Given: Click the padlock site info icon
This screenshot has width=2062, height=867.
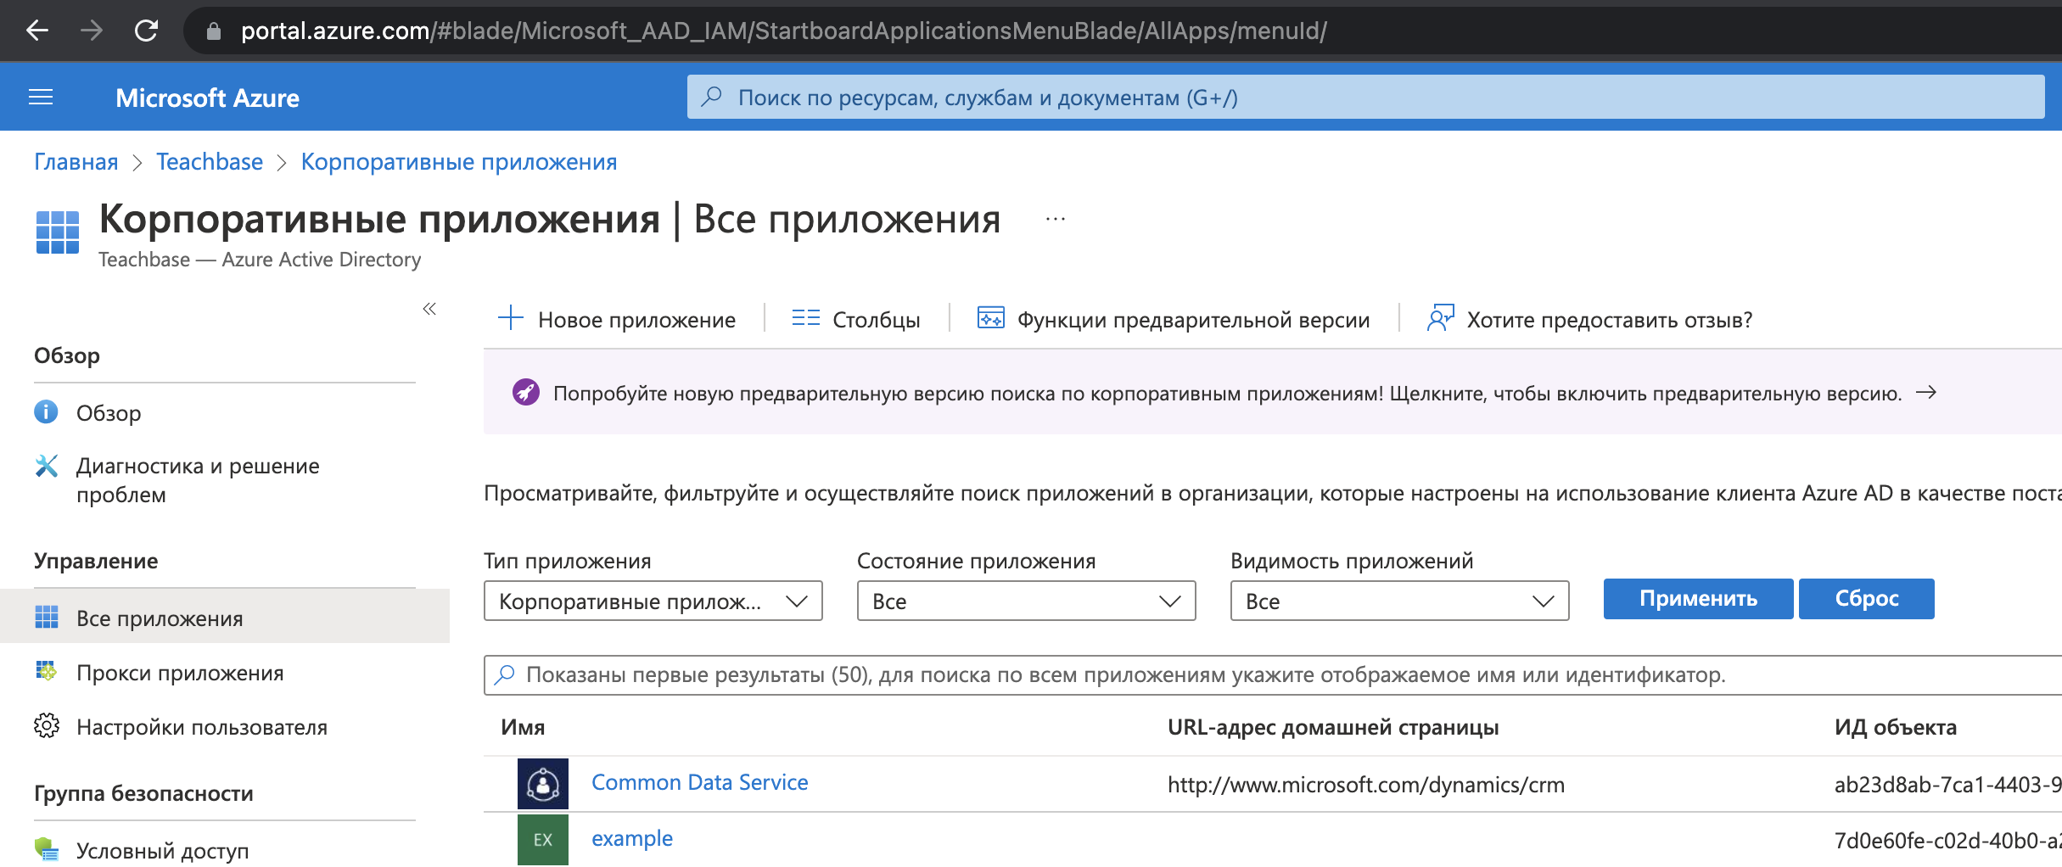Looking at the screenshot, I should pos(214,31).
